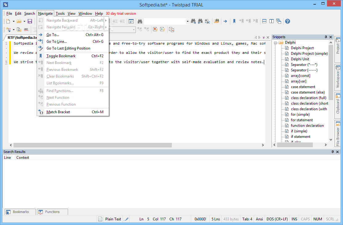Open the Edit menu
The image size is (343, 225).
click(18, 14)
